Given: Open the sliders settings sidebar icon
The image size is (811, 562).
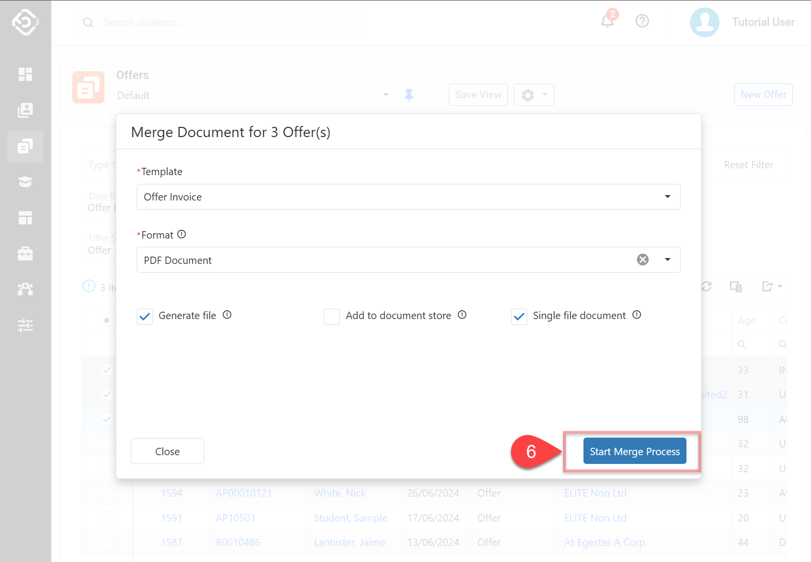Looking at the screenshot, I should [x=25, y=325].
